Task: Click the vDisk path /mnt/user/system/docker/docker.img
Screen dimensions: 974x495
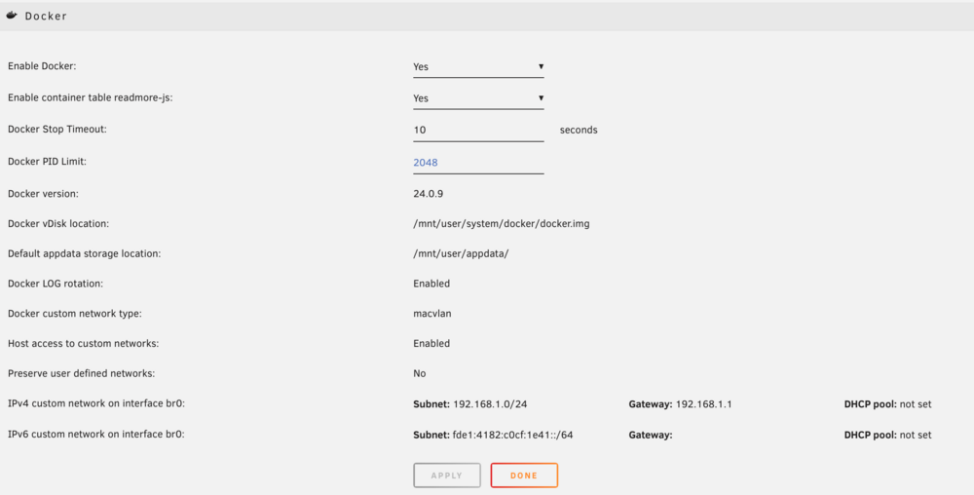Action: tap(502, 223)
